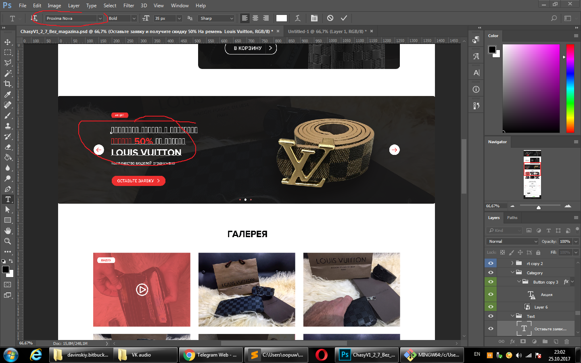Hide the Button copy 3 group
Screen dimensions: 581x363
(491, 282)
